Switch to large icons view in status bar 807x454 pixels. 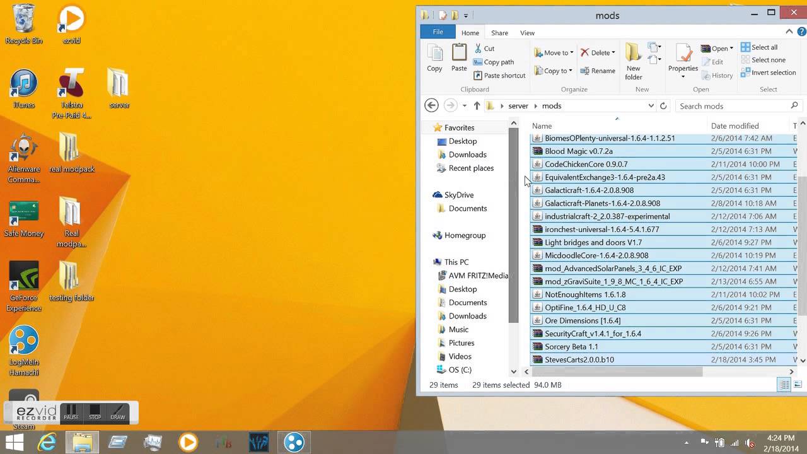[798, 385]
